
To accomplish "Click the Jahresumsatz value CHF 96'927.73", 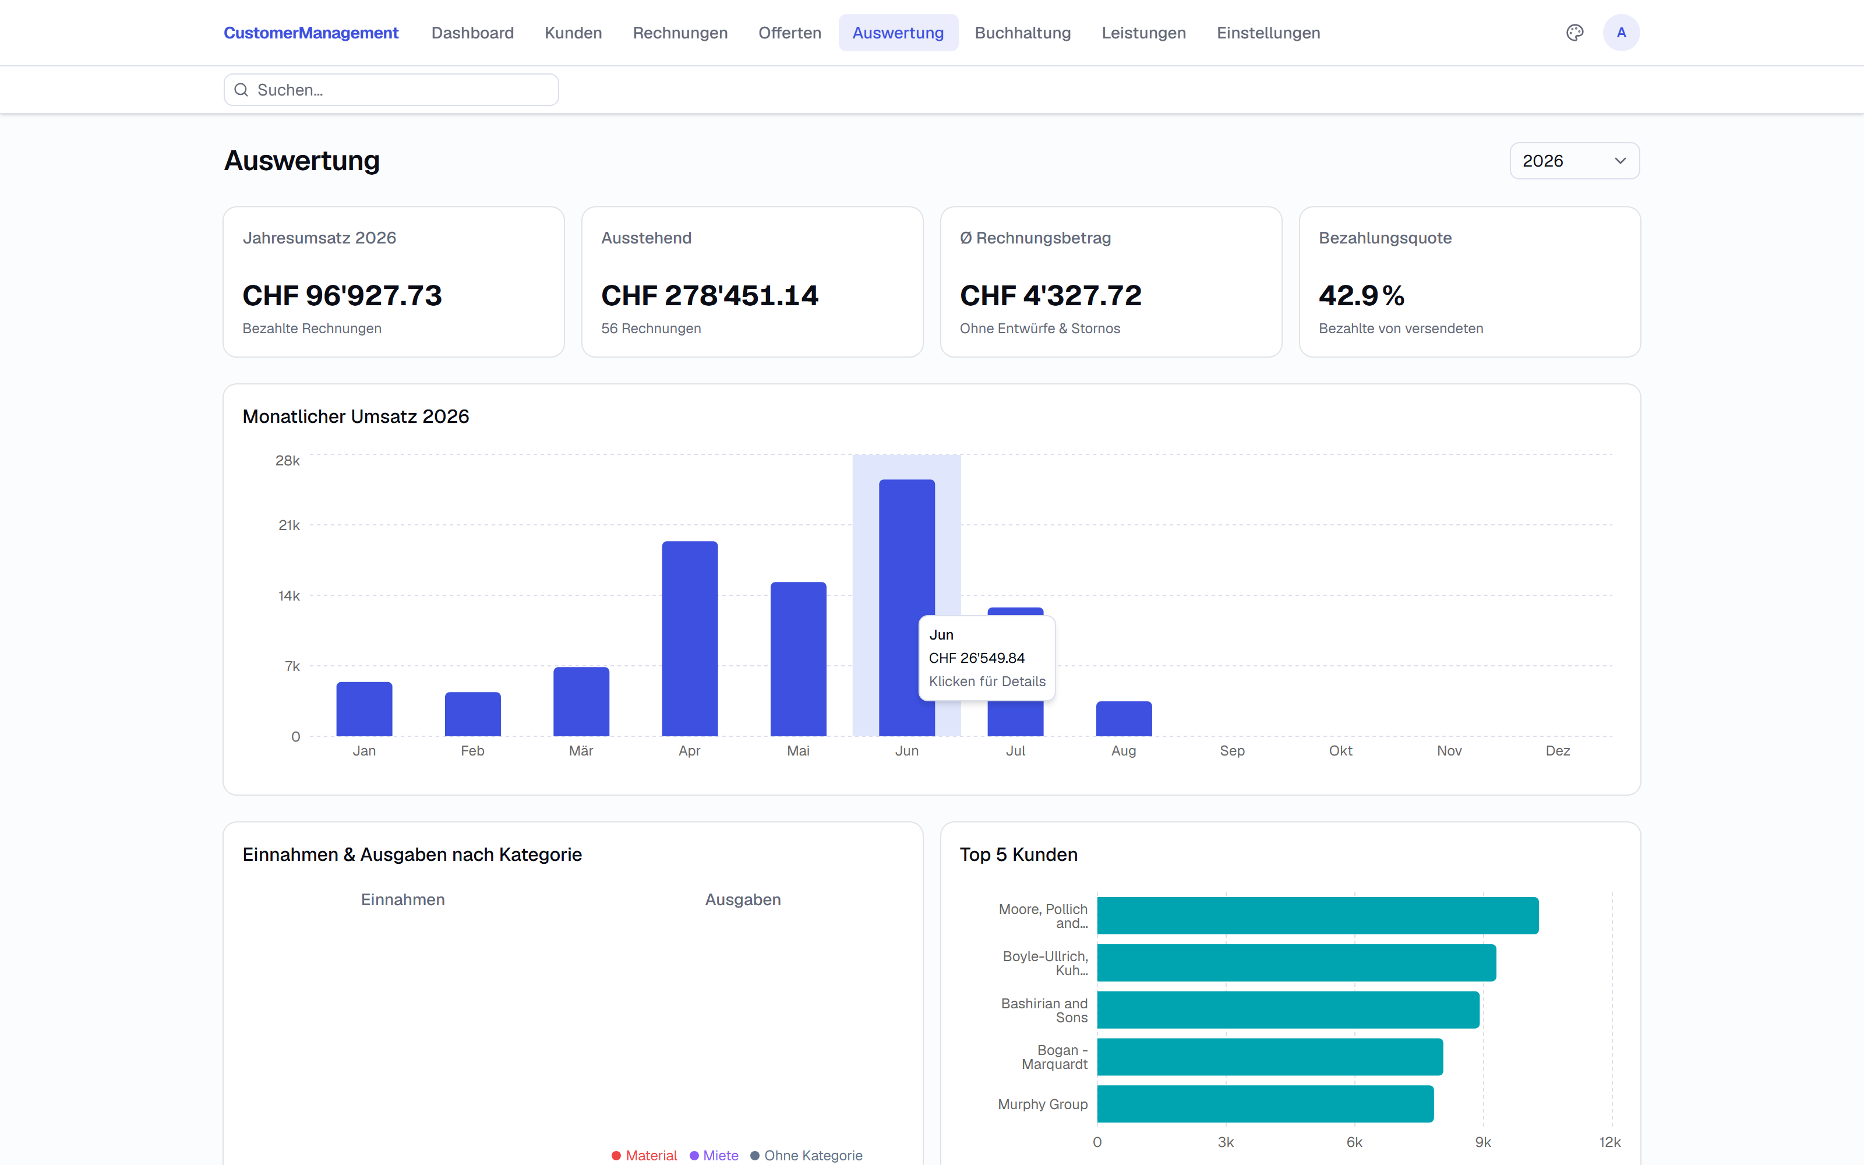I will click(342, 295).
